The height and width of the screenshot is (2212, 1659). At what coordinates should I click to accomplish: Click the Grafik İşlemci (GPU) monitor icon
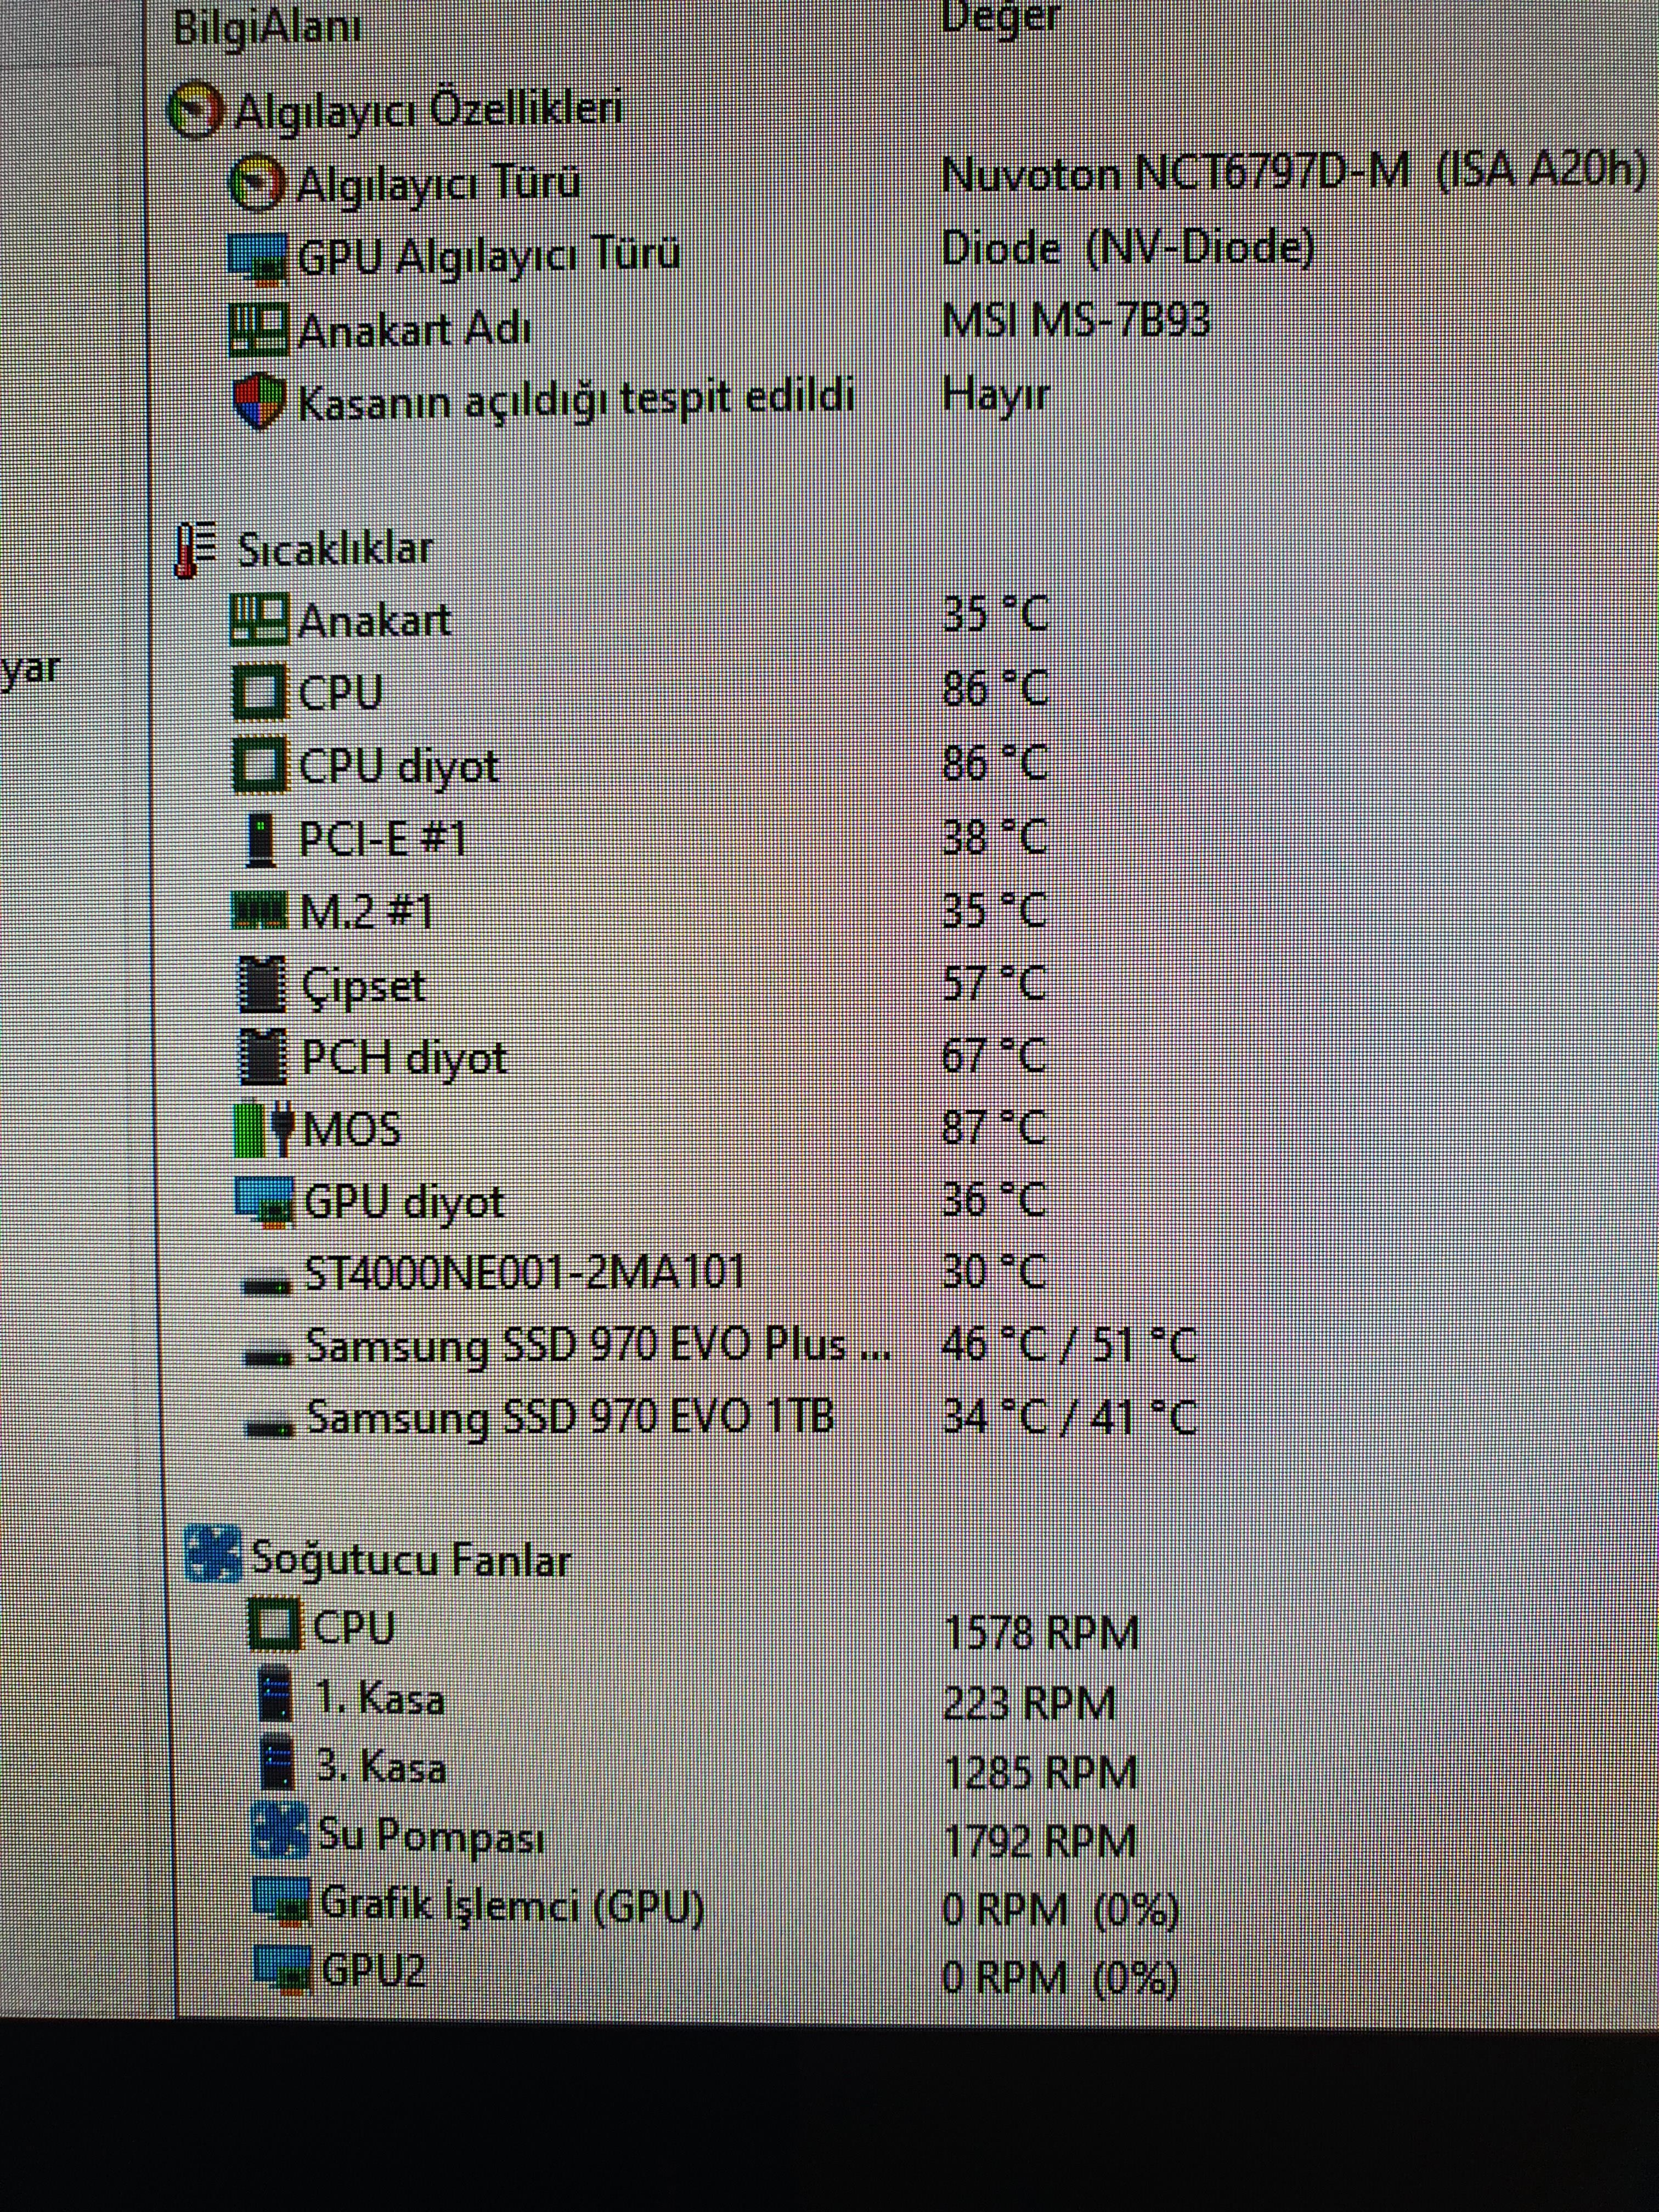282,1901
